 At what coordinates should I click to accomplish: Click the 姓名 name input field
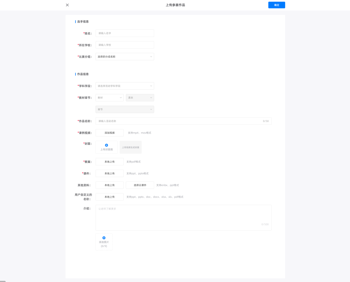click(125, 33)
